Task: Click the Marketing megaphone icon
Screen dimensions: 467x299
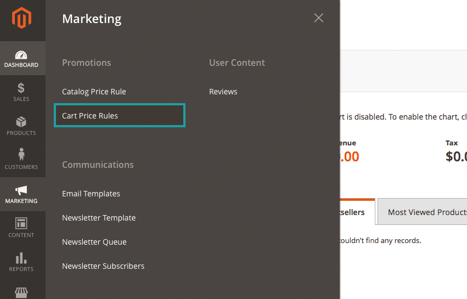Action: click(21, 190)
